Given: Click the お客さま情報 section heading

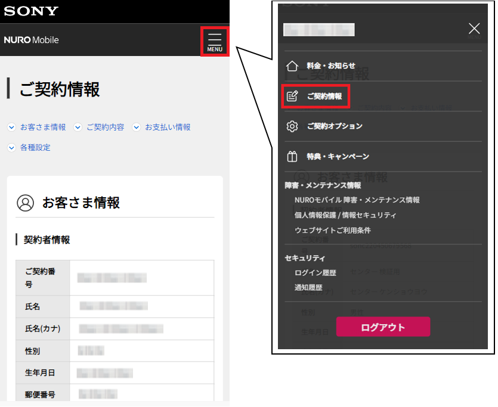Looking at the screenshot, I should coord(81,203).
